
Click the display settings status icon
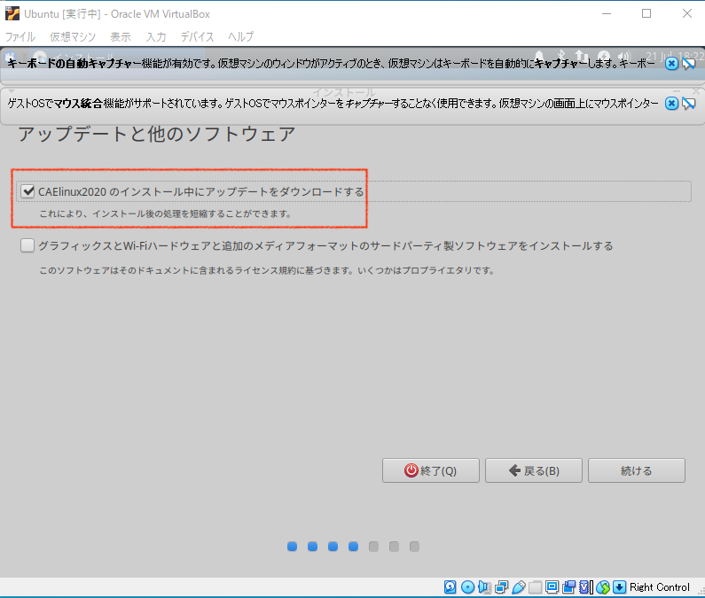[x=552, y=586]
